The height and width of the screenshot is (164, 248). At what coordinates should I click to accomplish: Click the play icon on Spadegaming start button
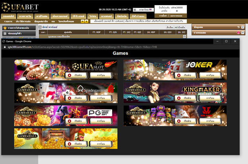70,98
